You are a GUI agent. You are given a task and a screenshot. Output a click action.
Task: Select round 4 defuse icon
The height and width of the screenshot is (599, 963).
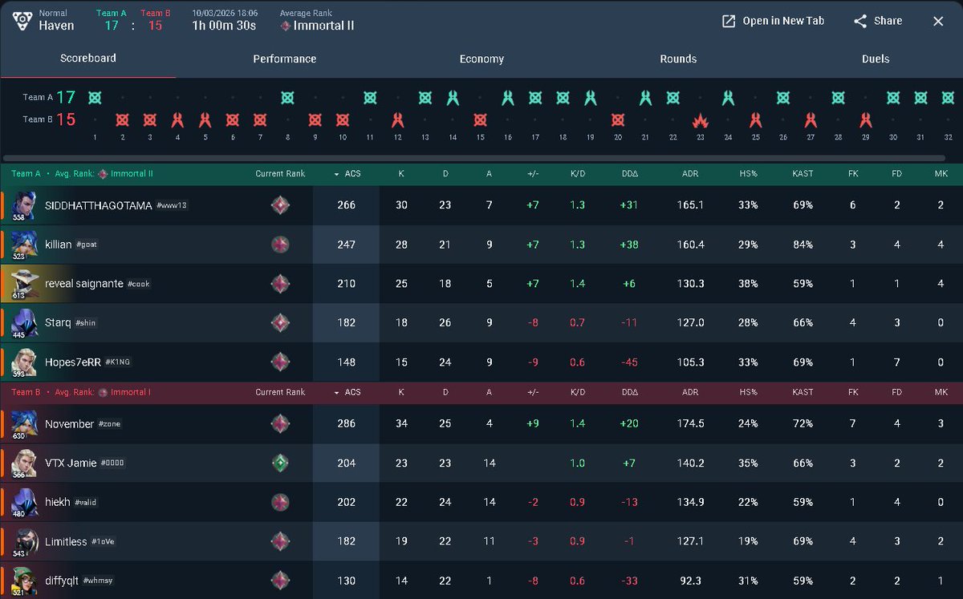tap(177, 120)
